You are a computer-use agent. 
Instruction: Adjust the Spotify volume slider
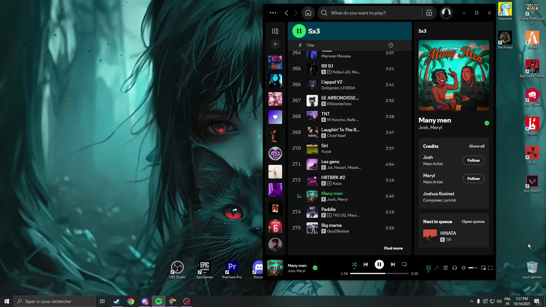473,268
